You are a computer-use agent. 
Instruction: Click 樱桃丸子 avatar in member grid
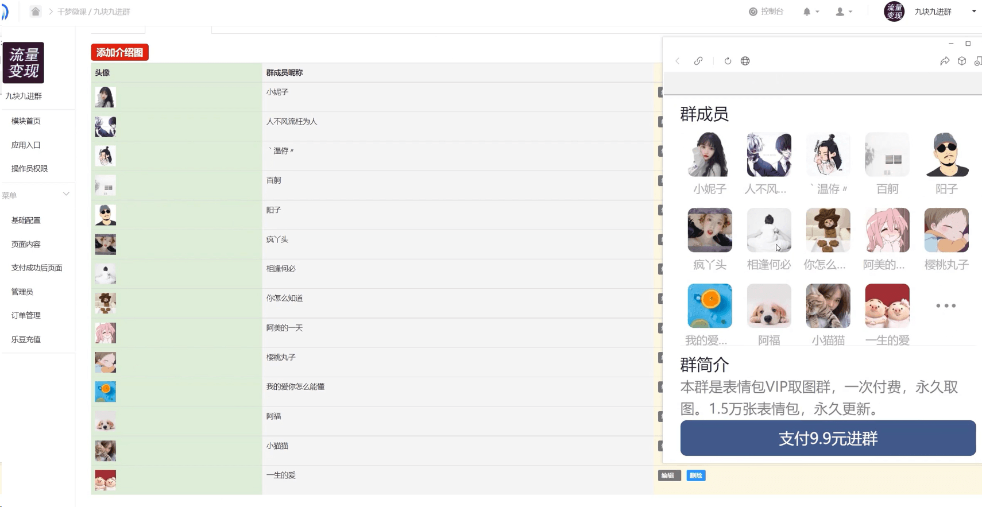(x=946, y=230)
